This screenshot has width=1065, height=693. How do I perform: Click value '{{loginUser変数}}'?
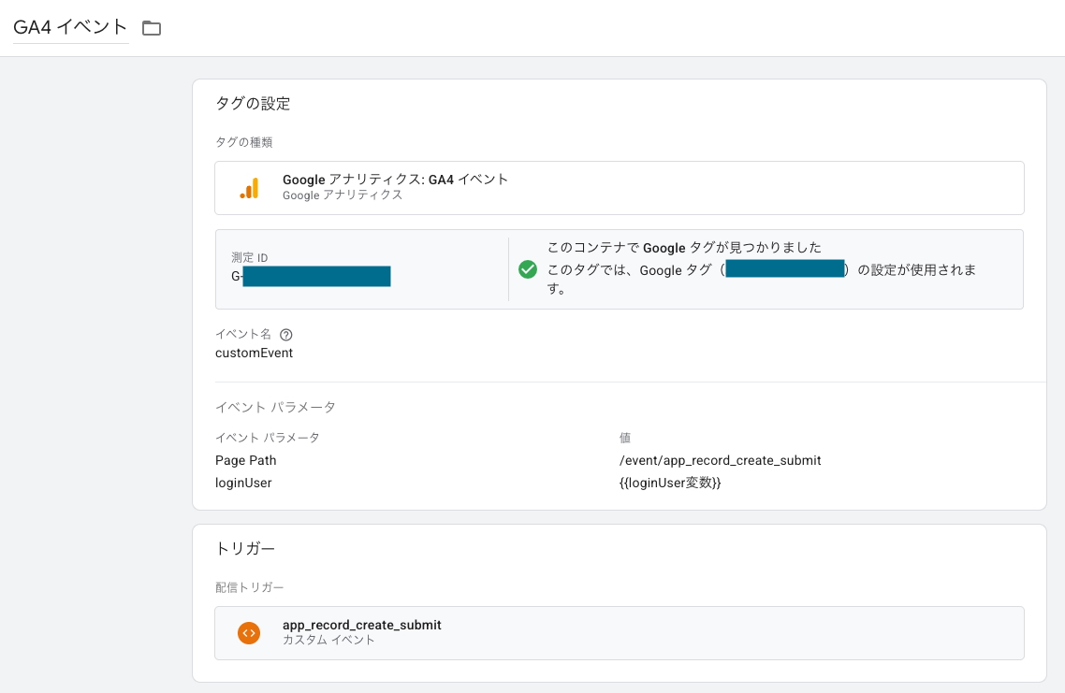pos(670,483)
